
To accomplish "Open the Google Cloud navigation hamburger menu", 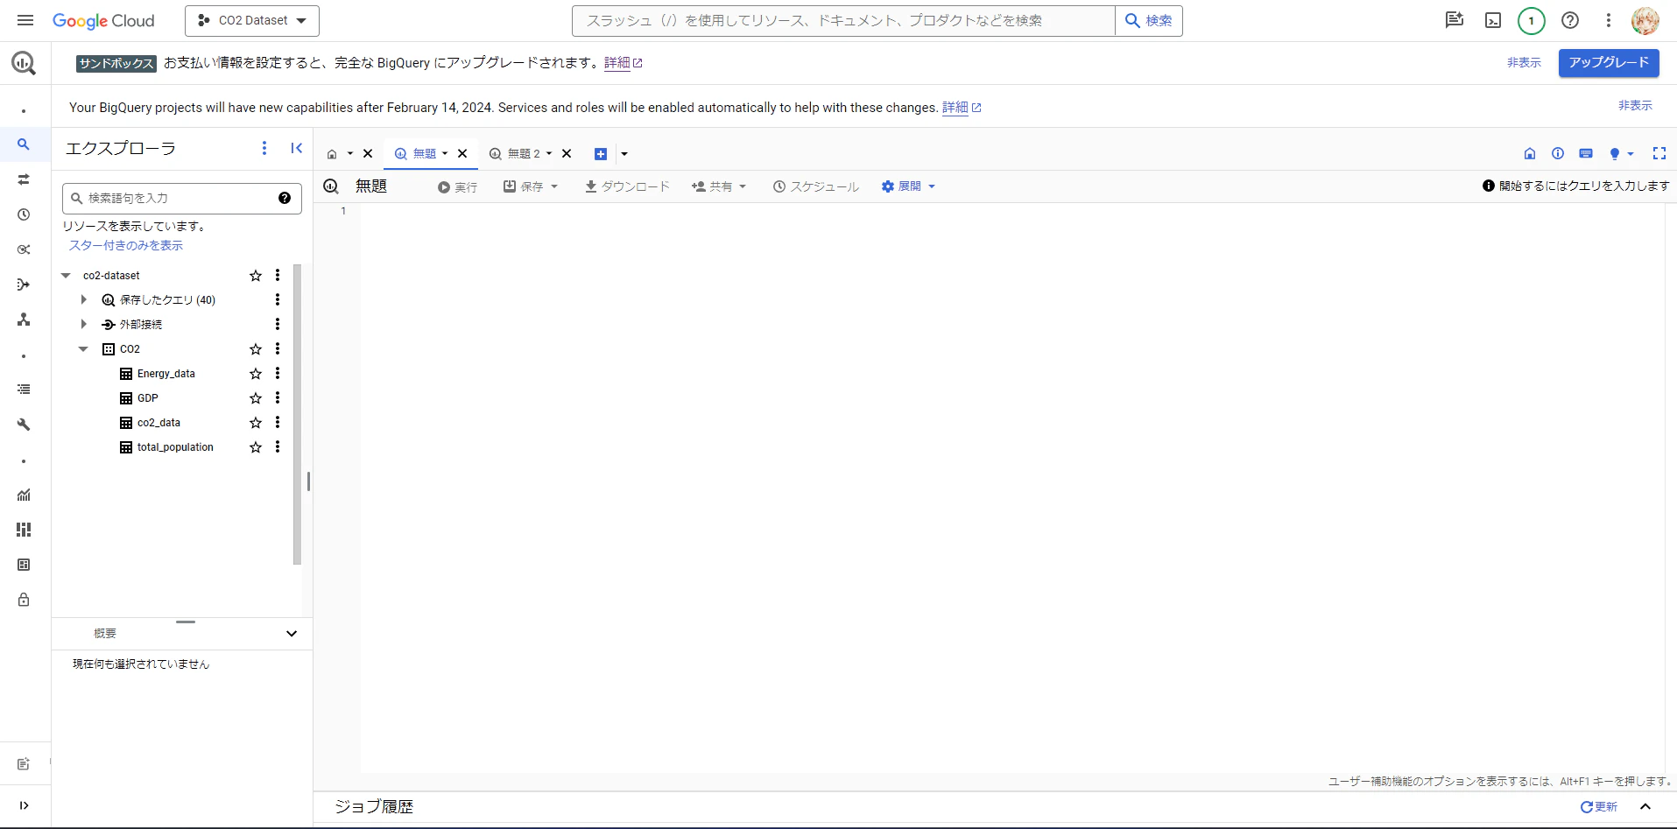I will coord(25,20).
